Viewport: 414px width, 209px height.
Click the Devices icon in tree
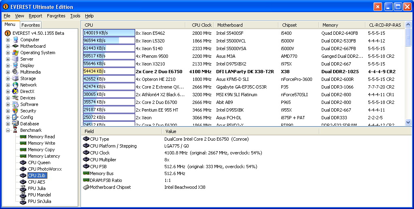point(15,98)
